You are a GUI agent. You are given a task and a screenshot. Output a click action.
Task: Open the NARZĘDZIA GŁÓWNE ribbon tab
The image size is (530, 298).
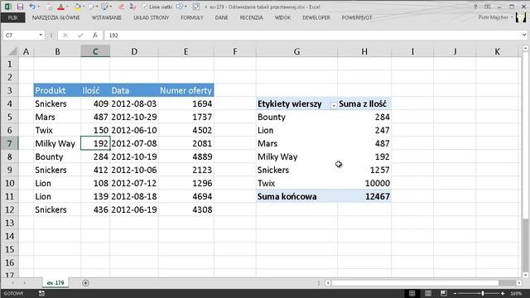[56, 17]
